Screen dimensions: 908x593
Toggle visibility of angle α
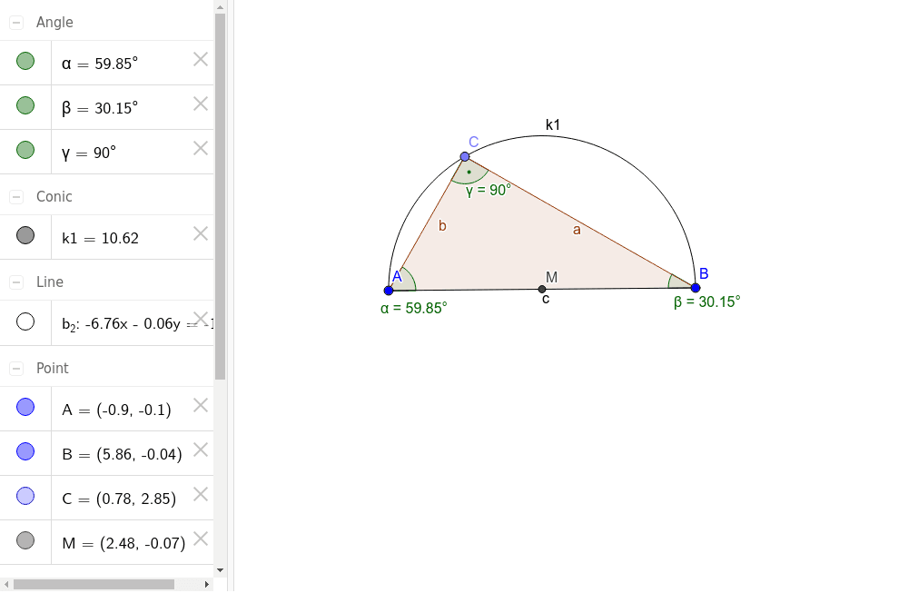pos(25,61)
